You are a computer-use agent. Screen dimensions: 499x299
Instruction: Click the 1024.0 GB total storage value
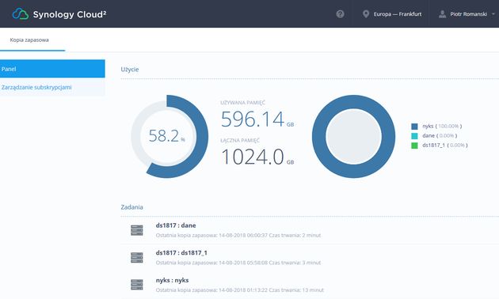(x=257, y=157)
